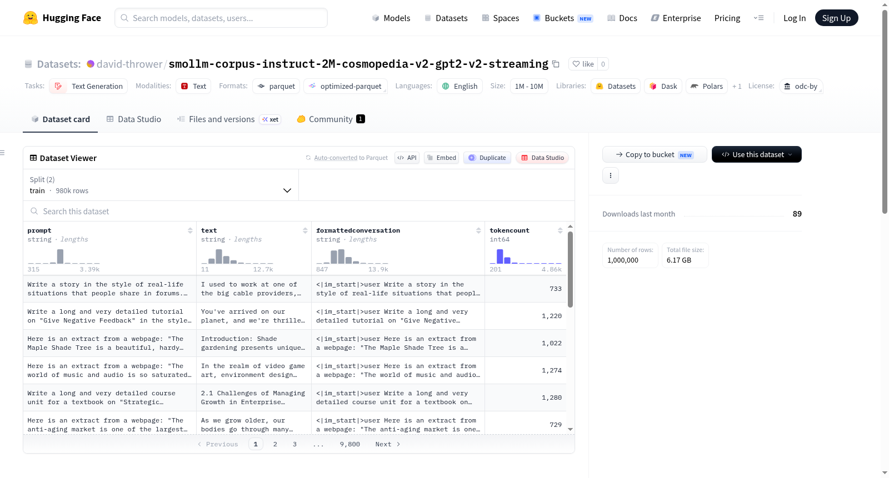
Task: Open the Pricing page
Action: pyautogui.click(x=727, y=18)
